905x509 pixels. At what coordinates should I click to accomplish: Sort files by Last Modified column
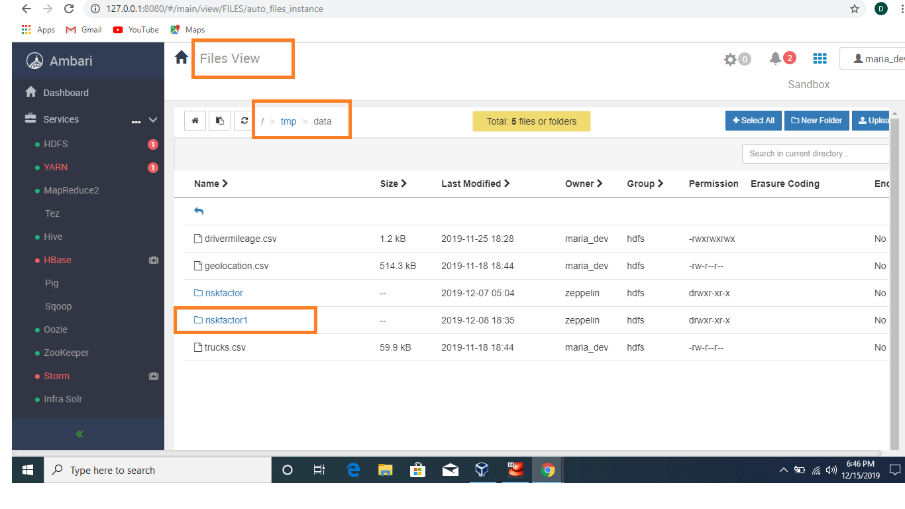475,184
